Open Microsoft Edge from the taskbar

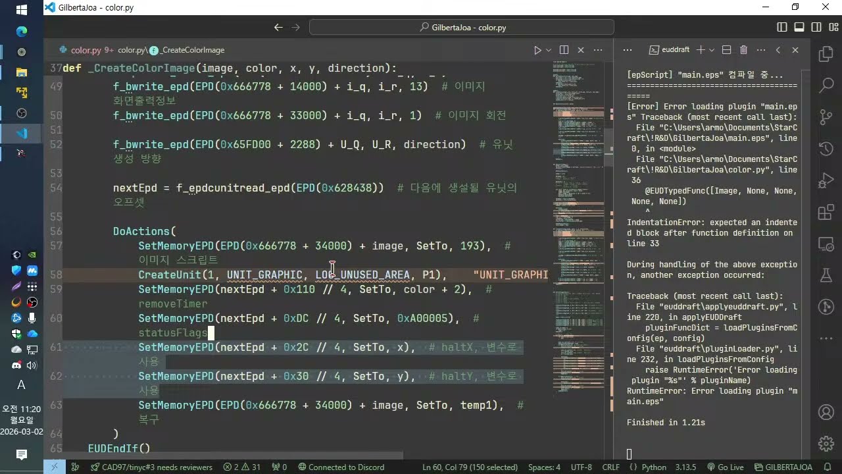(x=21, y=31)
